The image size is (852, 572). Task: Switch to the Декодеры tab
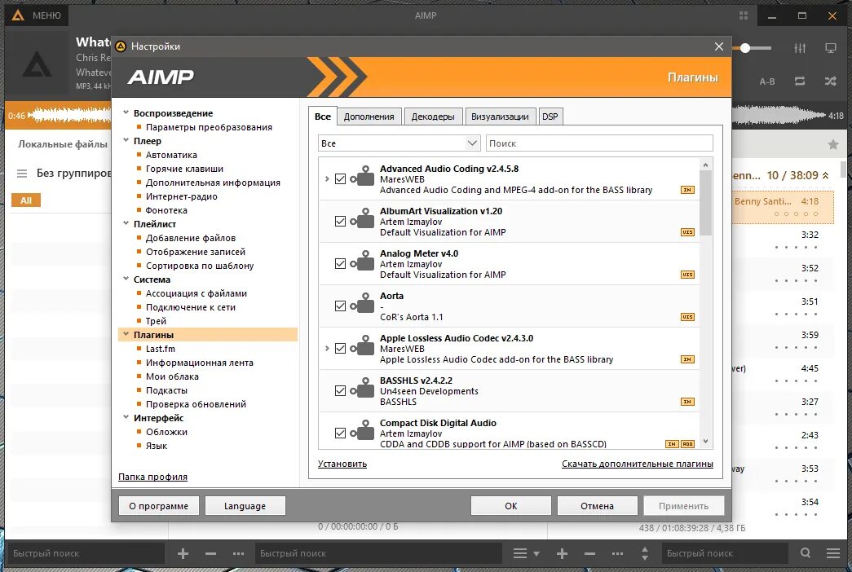point(432,117)
